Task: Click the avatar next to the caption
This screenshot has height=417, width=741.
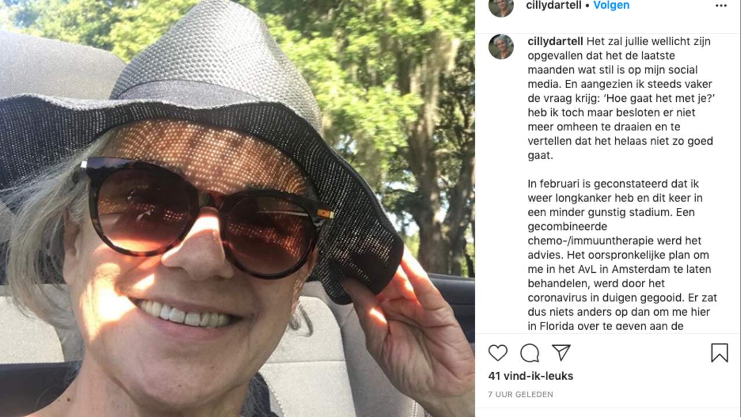Action: coord(501,46)
